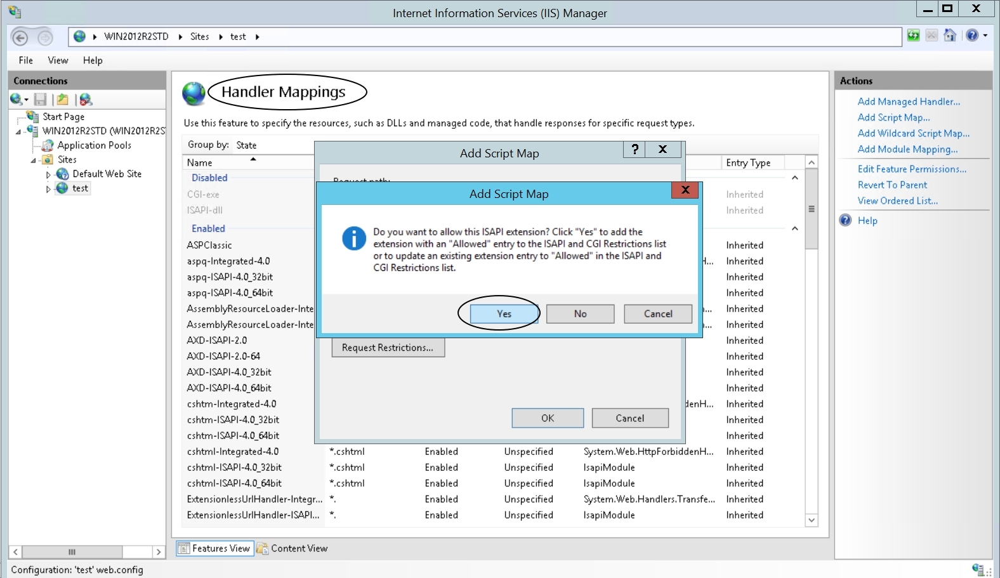Screen dimensions: 1000x578
Task: Click the WIN2012R2STD breadcrumb segment
Action: [136, 37]
